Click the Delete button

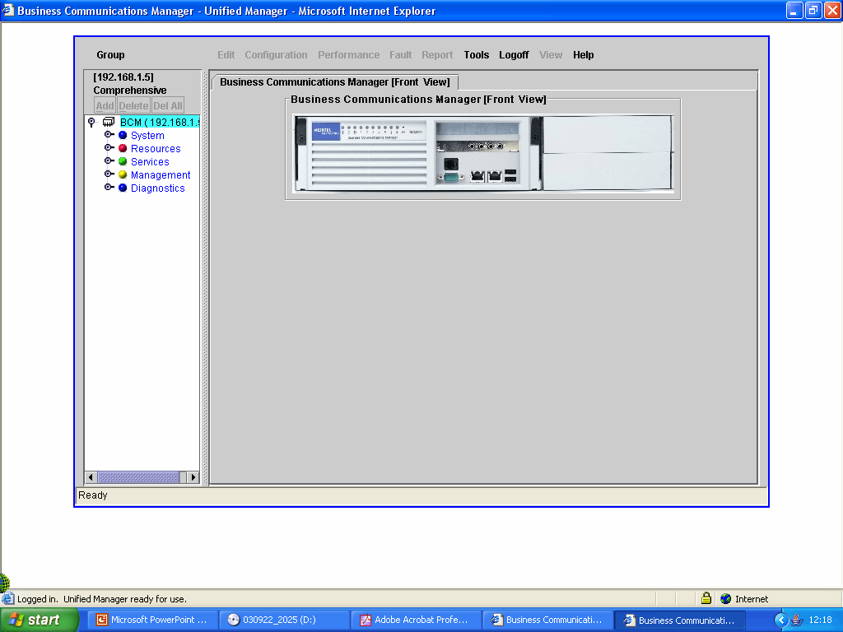(x=133, y=106)
